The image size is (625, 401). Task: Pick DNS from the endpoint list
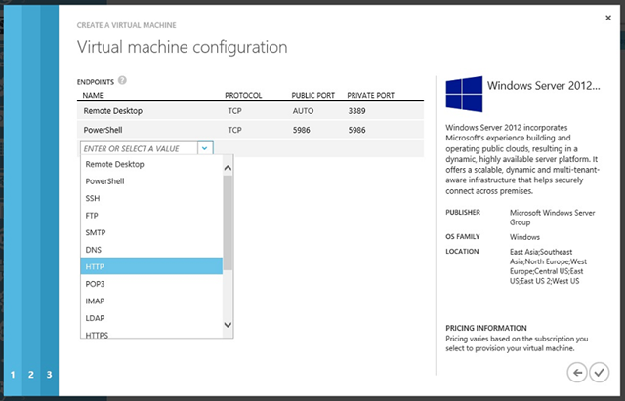(151, 250)
